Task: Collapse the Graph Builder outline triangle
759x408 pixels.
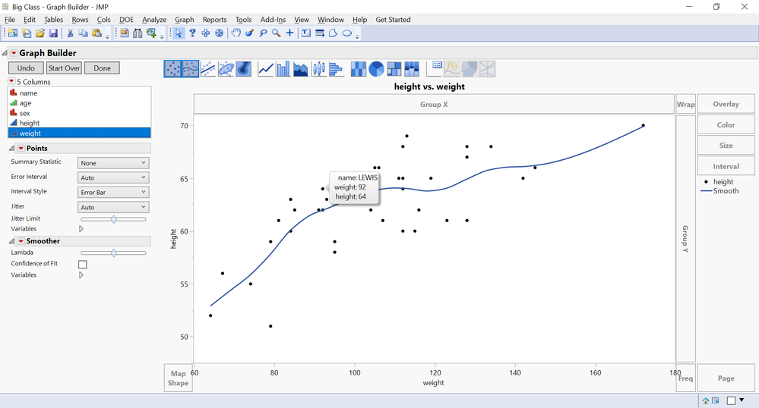Action: pyautogui.click(x=5, y=52)
